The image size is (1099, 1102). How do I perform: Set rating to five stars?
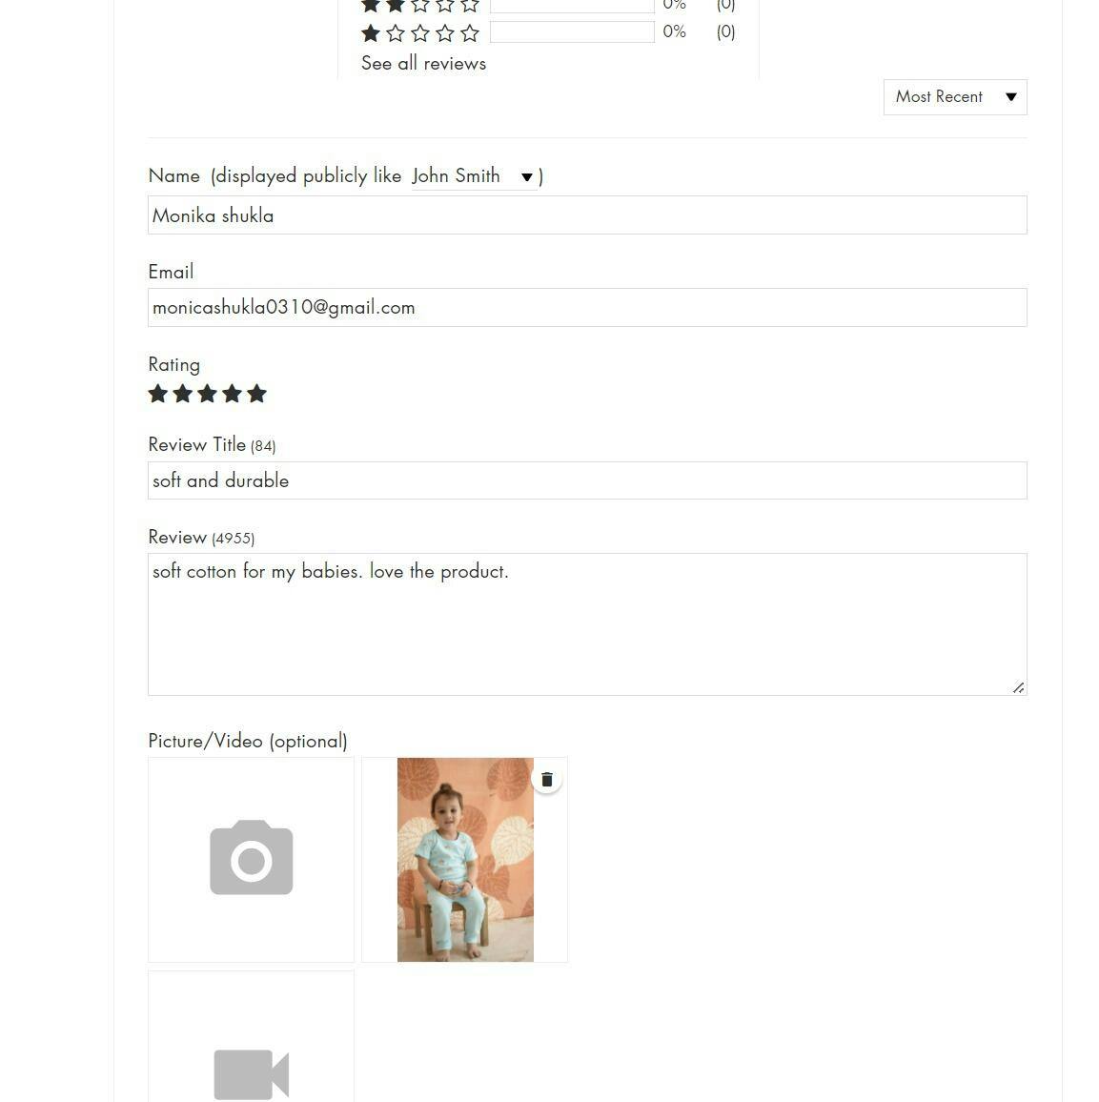[256, 394]
